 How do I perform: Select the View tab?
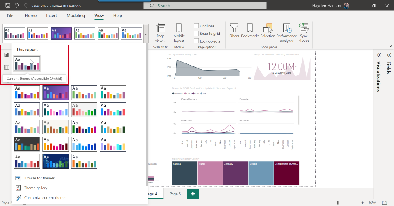pyautogui.click(x=99, y=16)
